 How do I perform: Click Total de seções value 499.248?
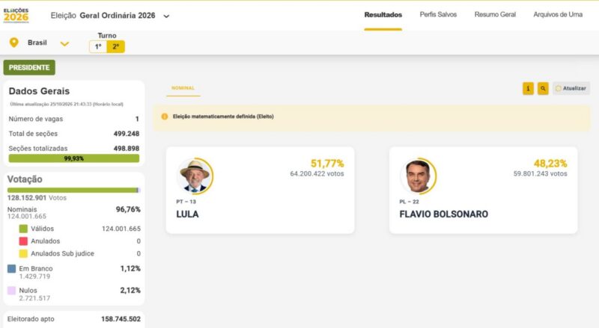coord(127,134)
